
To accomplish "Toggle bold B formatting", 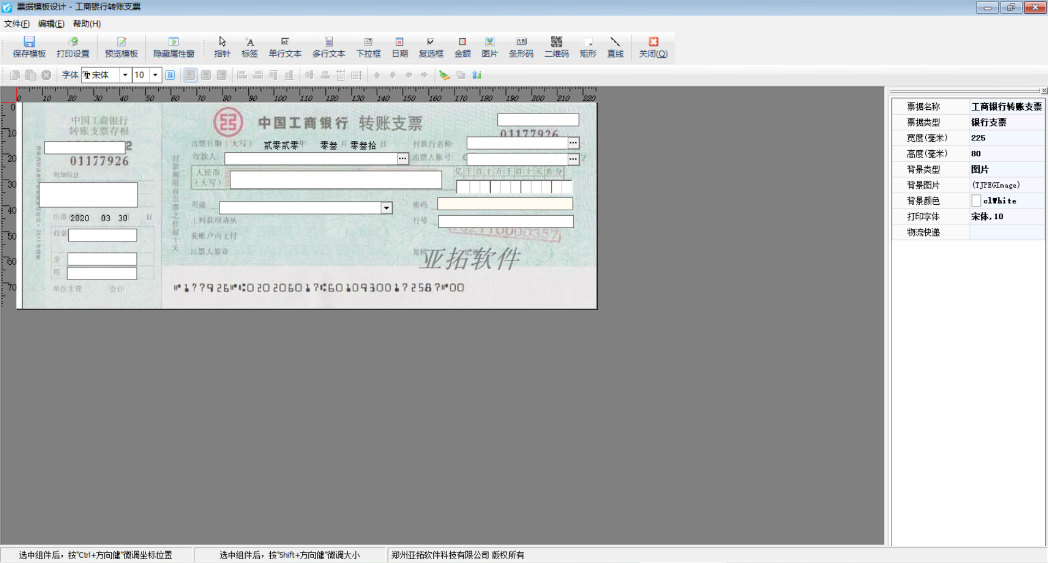I will coord(170,75).
